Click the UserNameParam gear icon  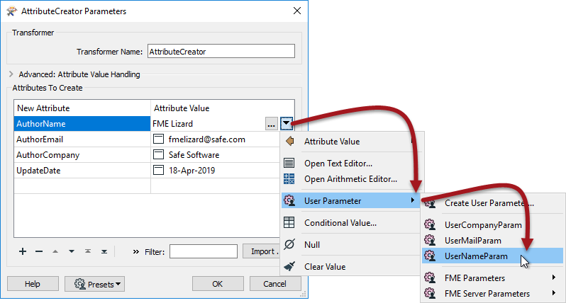click(x=430, y=256)
